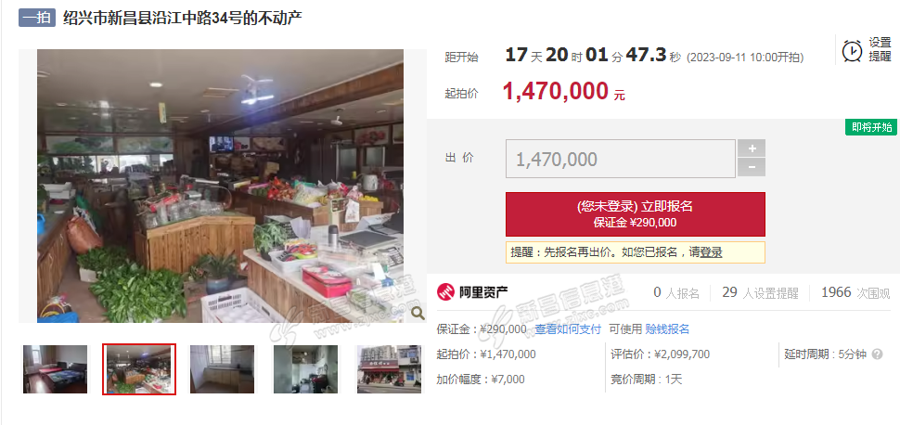Click the magnifier icon on main photo
This screenshot has width=900, height=425.
click(418, 313)
